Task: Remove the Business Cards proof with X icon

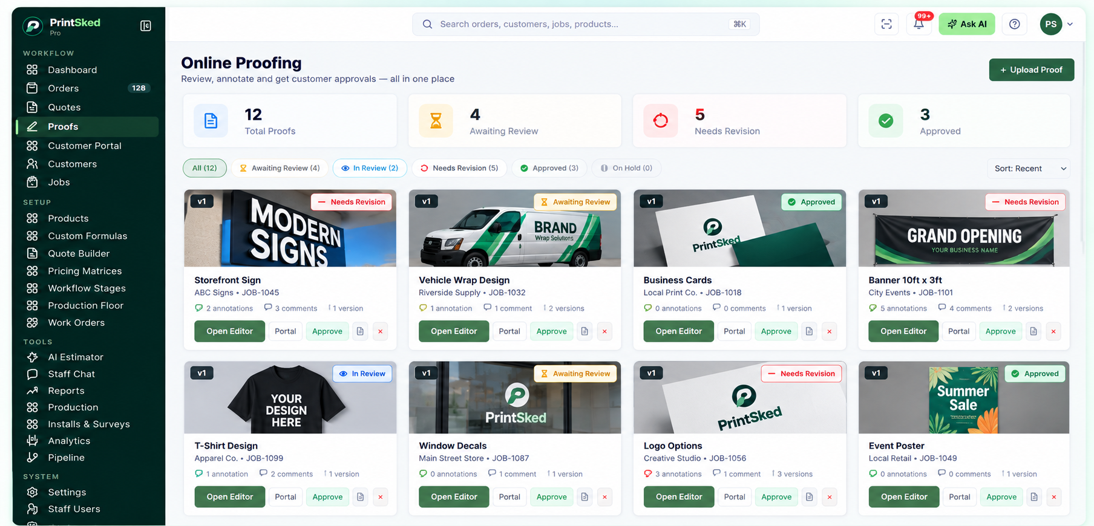Action: [x=830, y=331]
